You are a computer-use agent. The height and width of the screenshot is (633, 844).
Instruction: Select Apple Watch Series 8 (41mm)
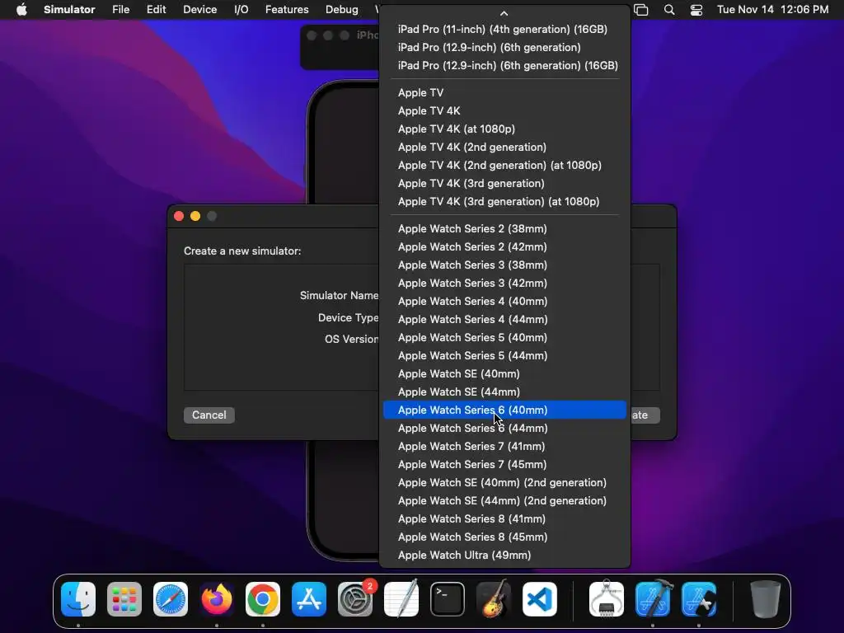505,519
